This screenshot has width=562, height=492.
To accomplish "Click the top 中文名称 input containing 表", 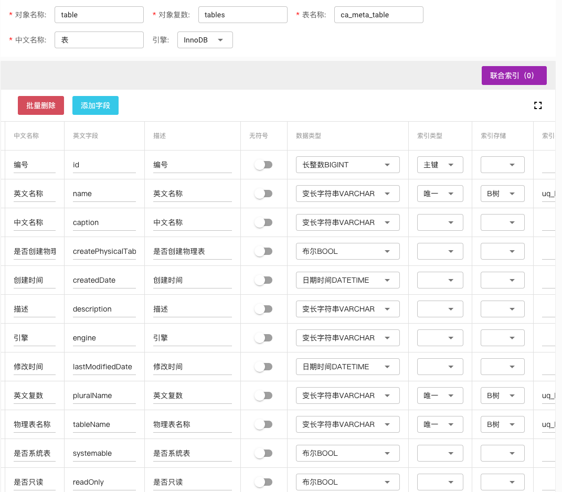I will 99,40.
